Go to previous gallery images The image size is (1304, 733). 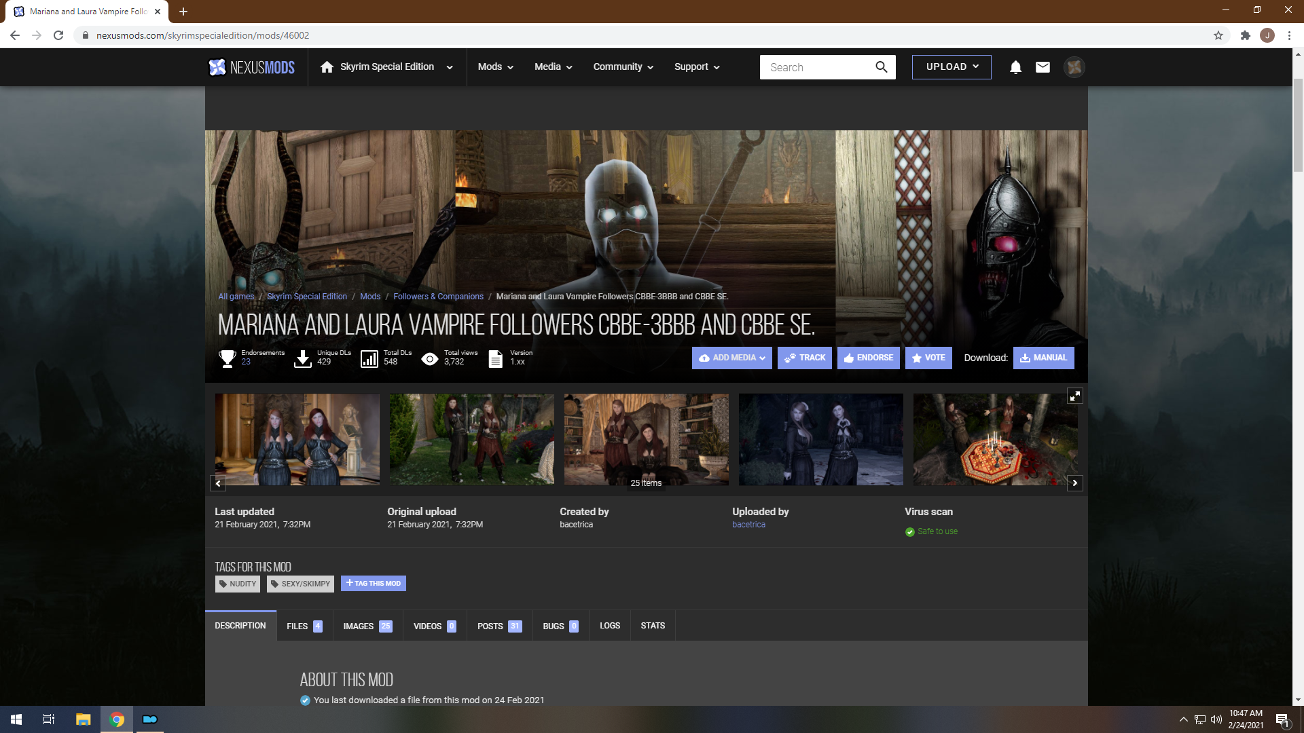click(x=218, y=483)
